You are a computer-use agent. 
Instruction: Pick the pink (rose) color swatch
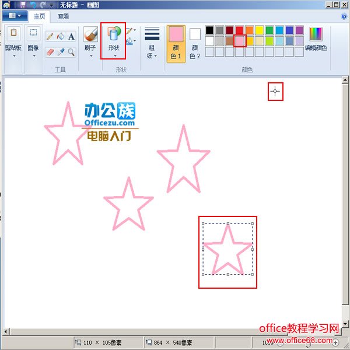click(x=240, y=41)
